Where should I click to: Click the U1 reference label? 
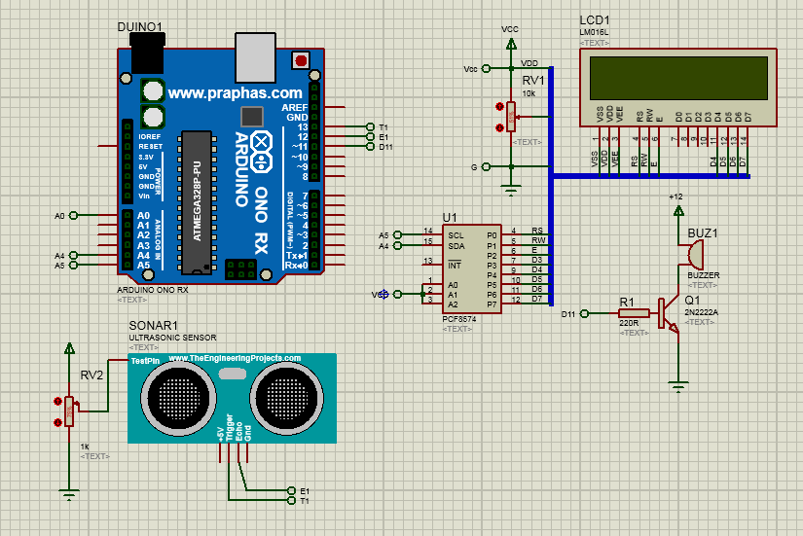click(x=449, y=218)
